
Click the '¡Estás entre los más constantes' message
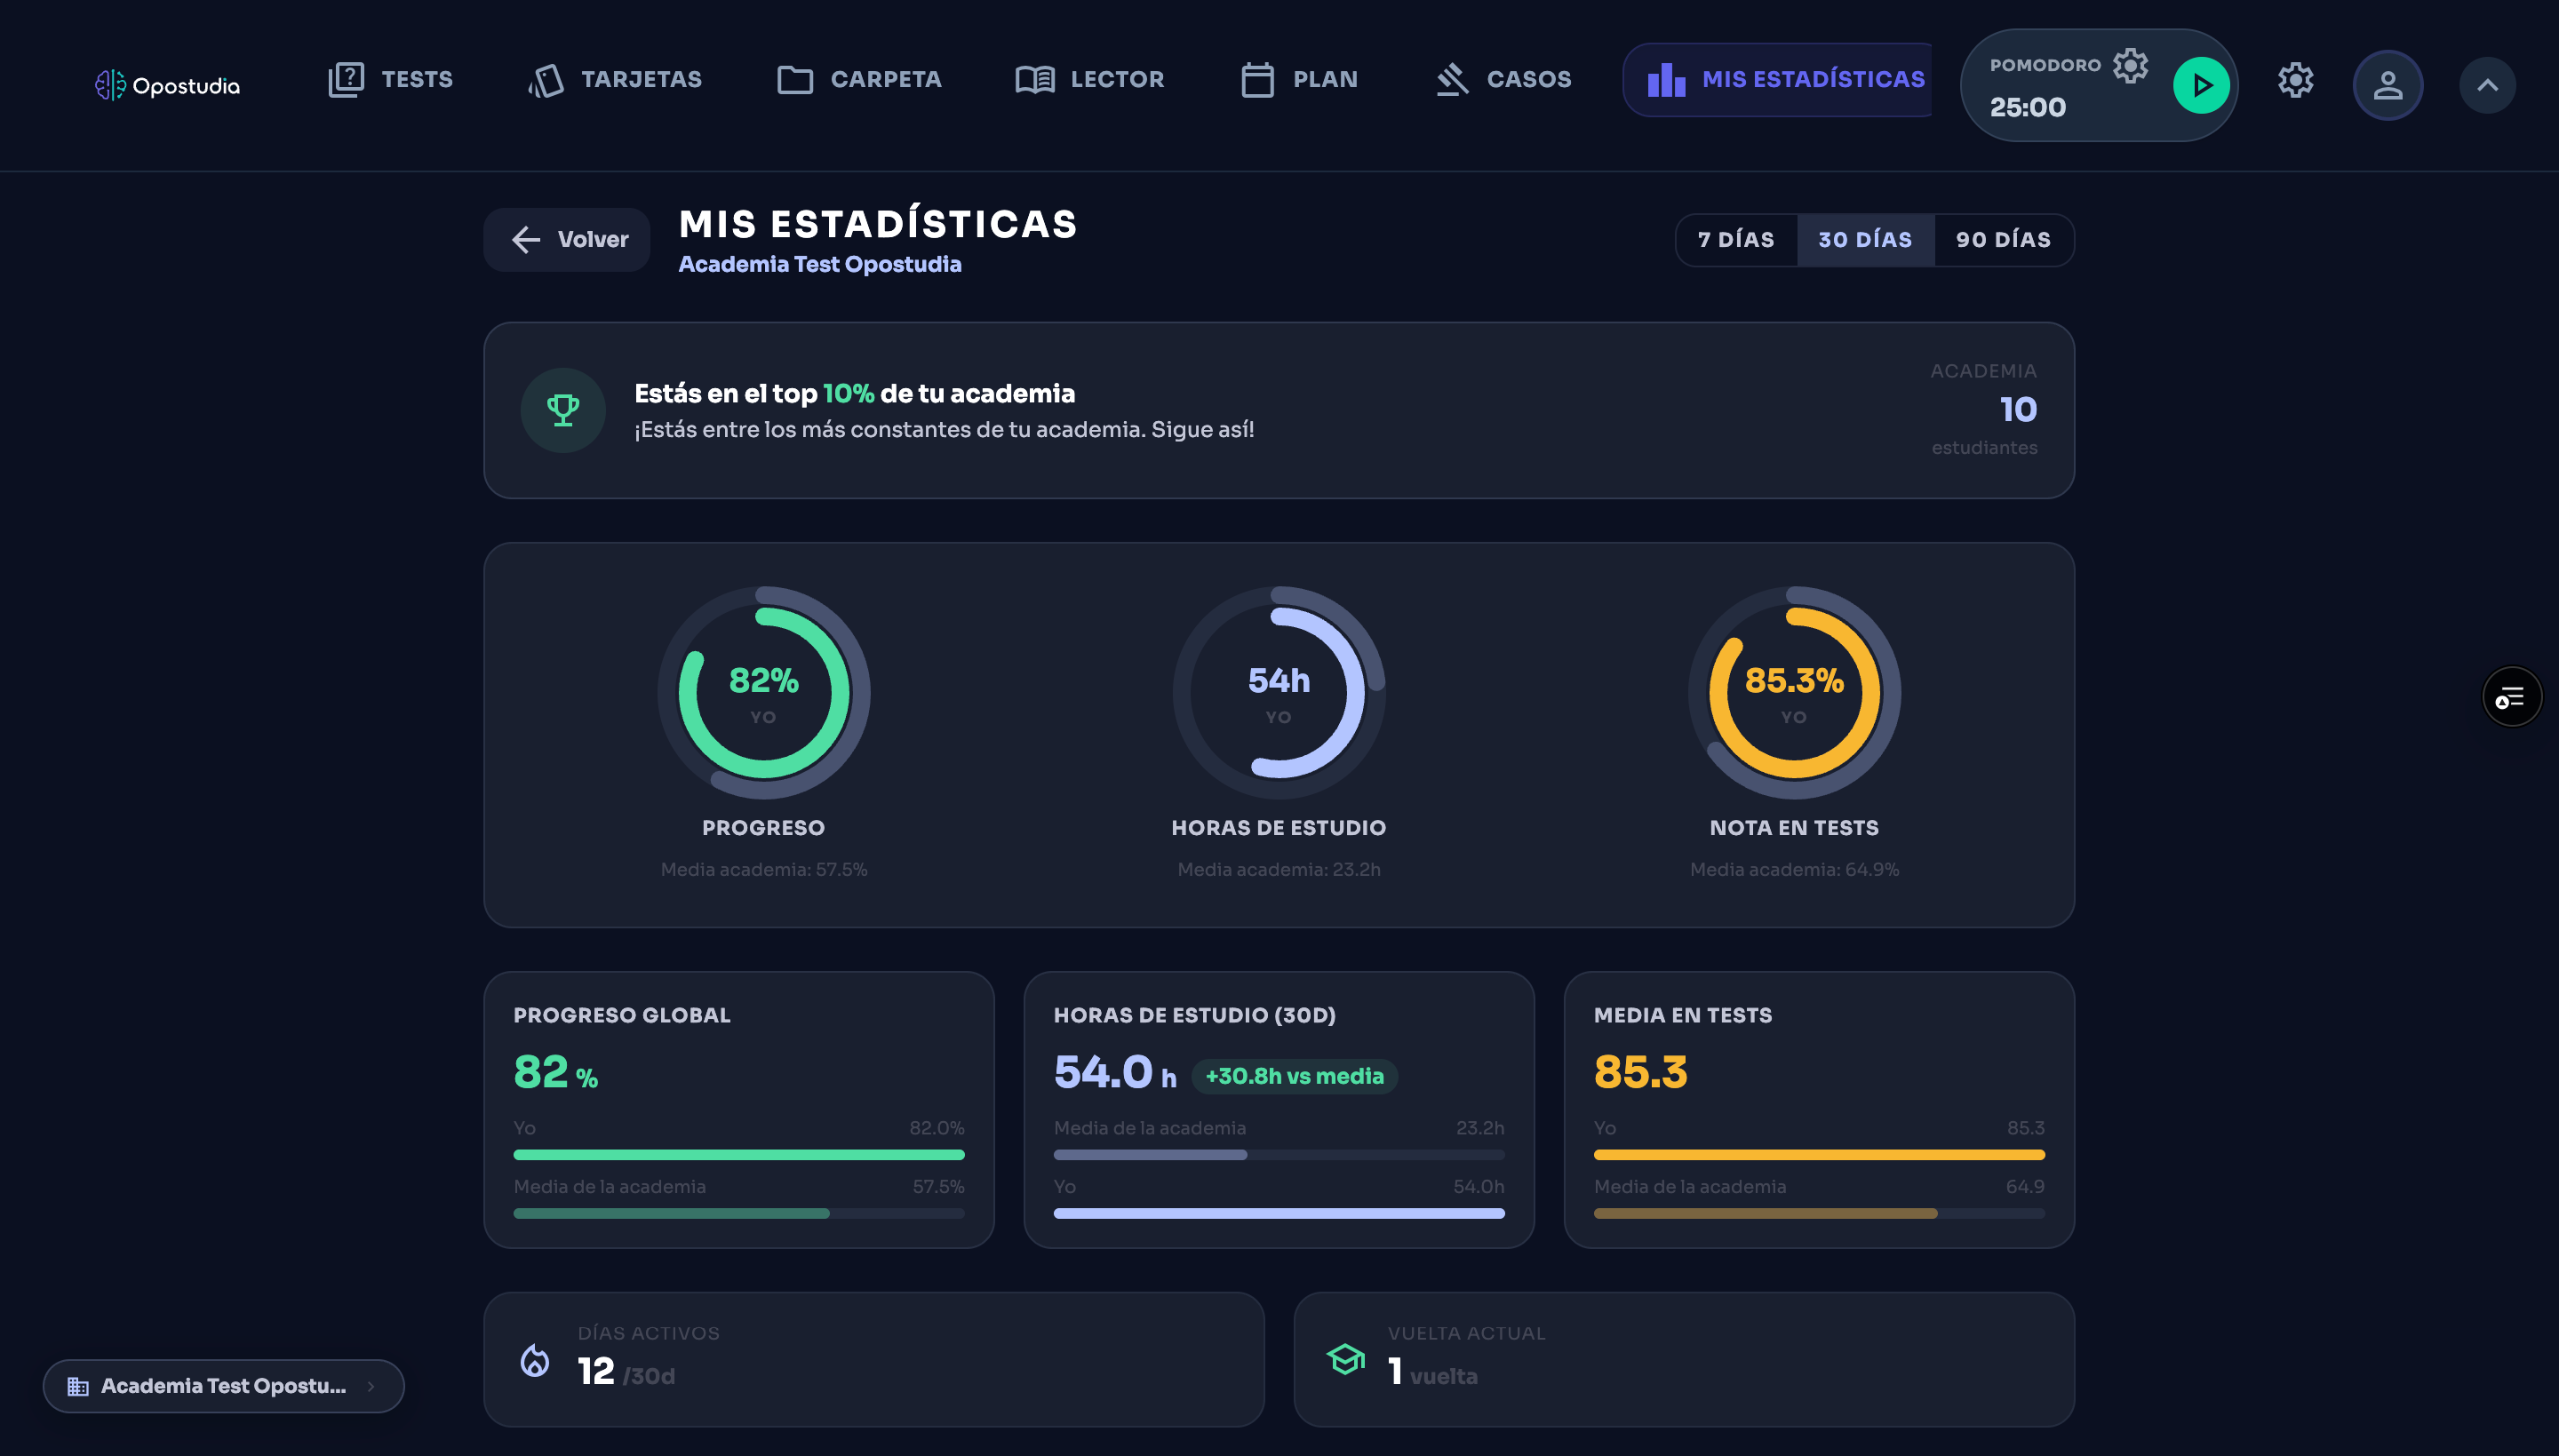click(944, 430)
